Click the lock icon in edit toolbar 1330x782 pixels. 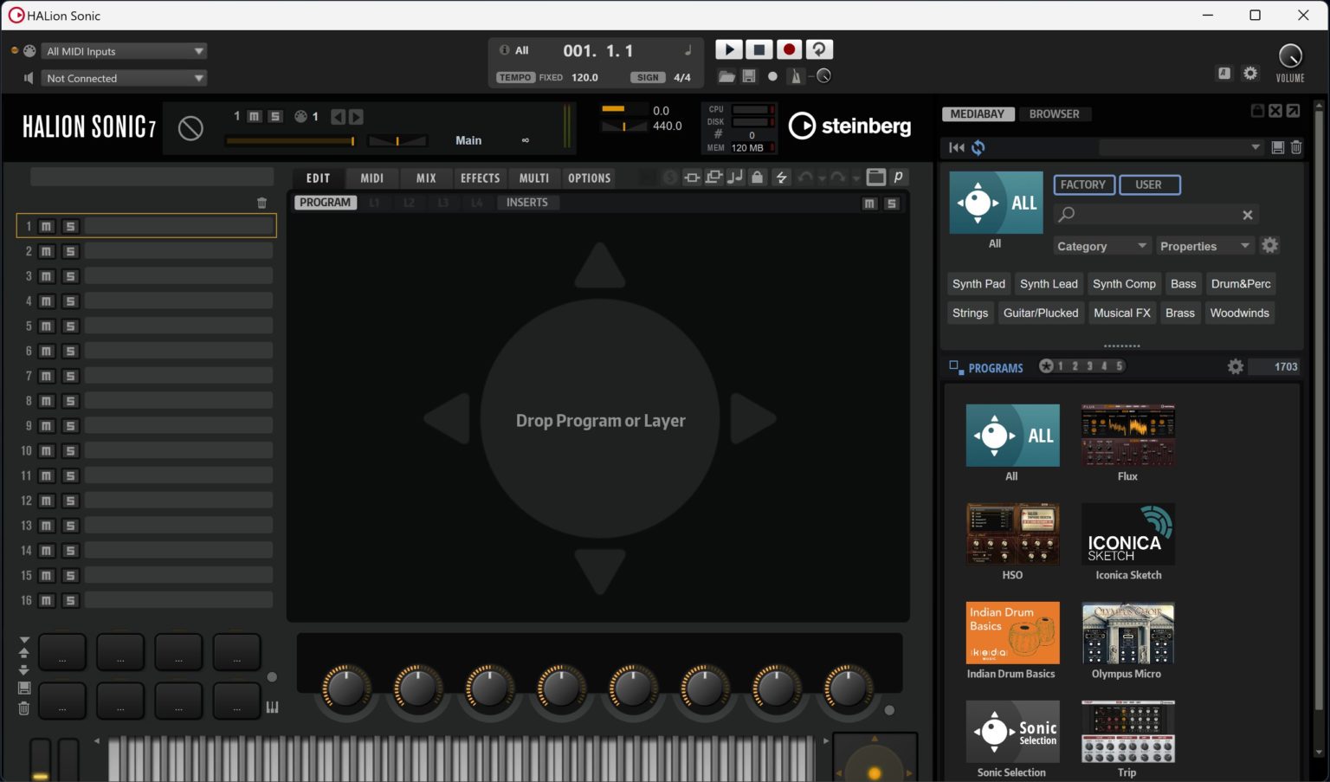pos(758,178)
